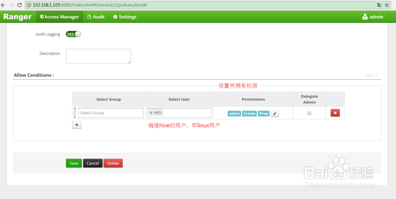396x199 pixels.
Task: Click the site info icon in address bar
Action: point(29,5)
